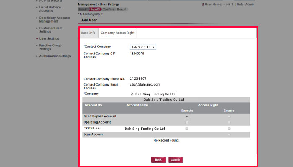
Task: Click the Account No. column header
Action: (x=94, y=105)
